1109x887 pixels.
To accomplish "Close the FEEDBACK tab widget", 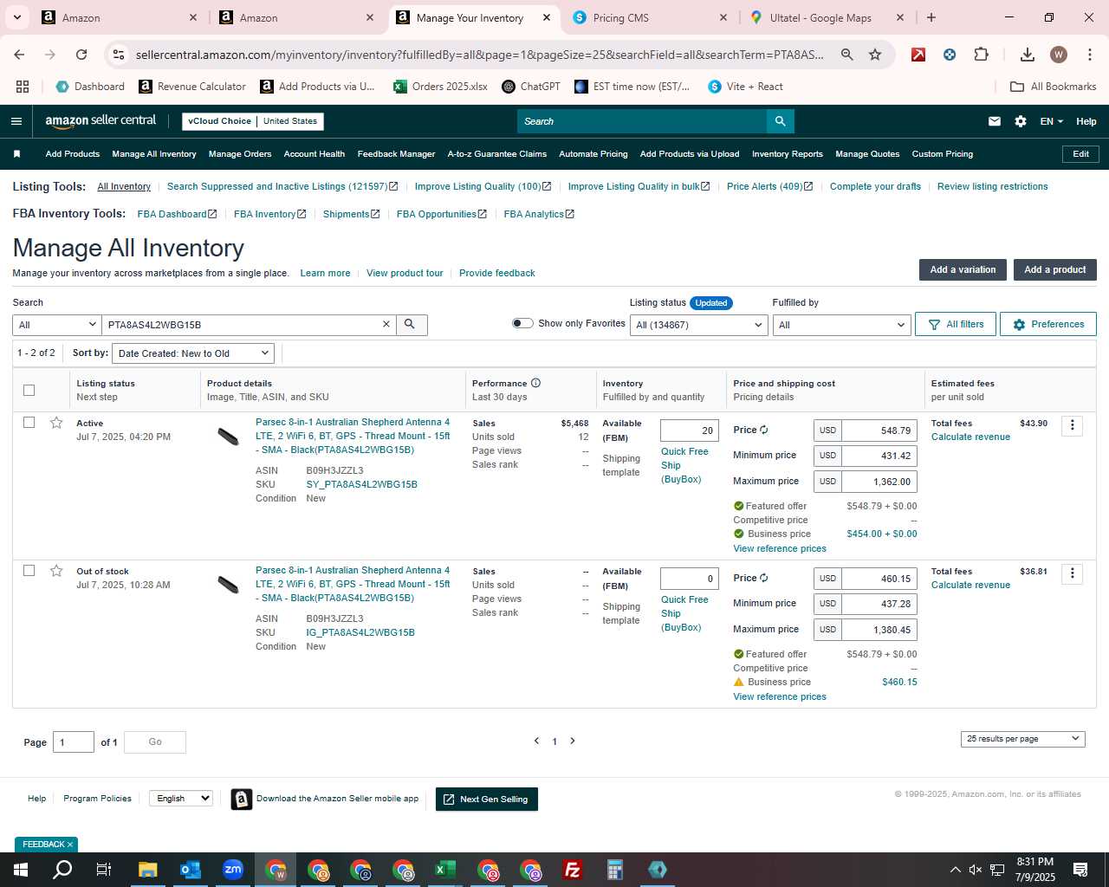I will pyautogui.click(x=70, y=845).
